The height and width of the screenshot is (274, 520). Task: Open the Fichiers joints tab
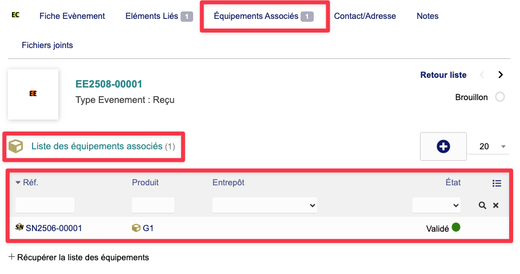pos(47,45)
